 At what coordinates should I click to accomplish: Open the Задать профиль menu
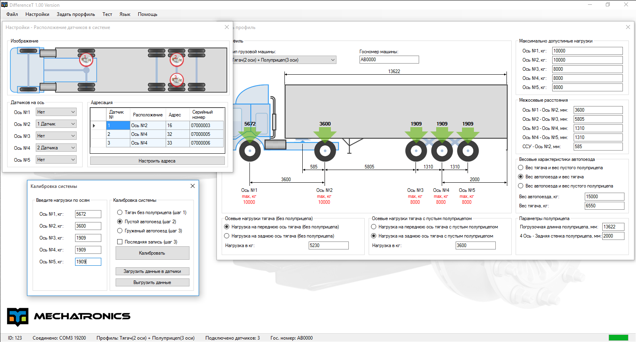tap(75, 14)
